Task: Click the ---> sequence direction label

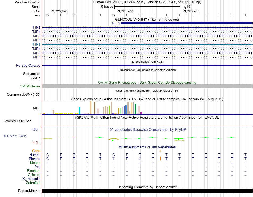Action: tap(38, 15)
